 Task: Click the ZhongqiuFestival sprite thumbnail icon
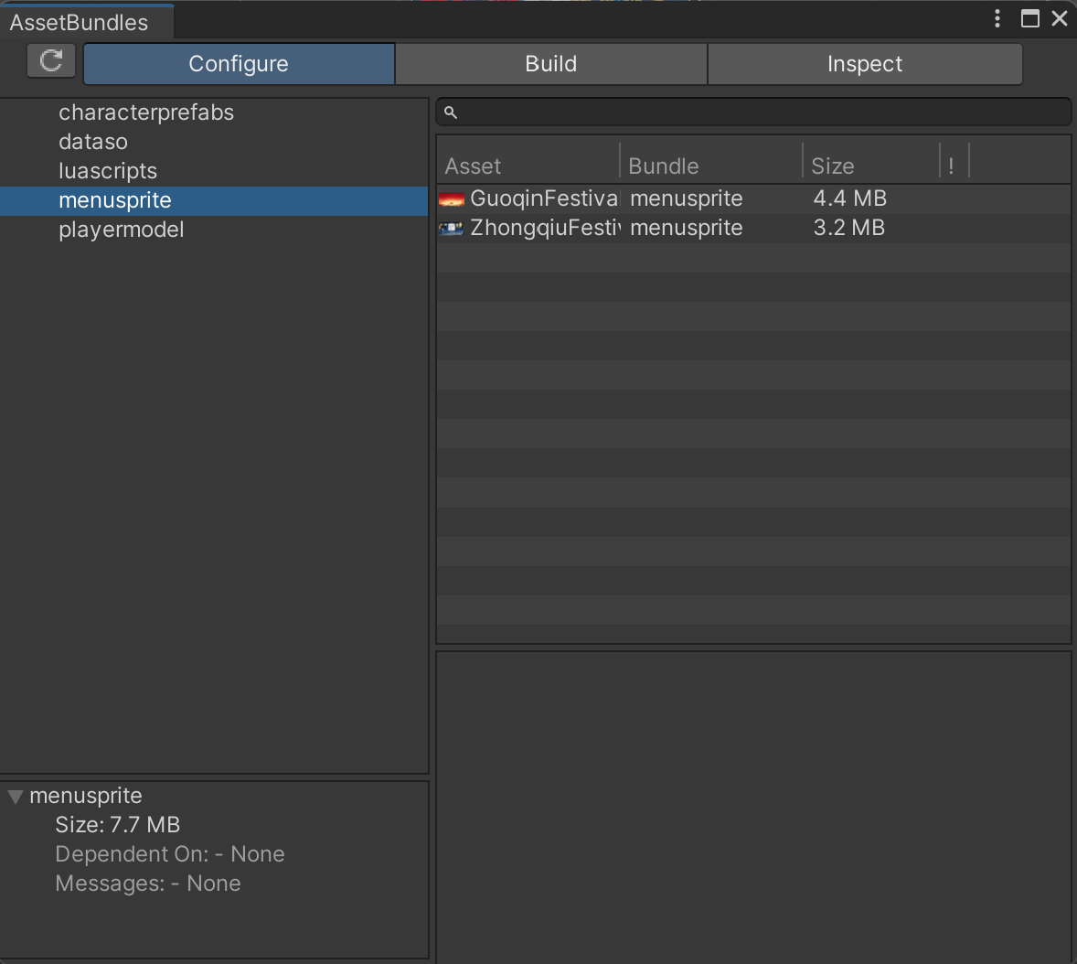(452, 228)
